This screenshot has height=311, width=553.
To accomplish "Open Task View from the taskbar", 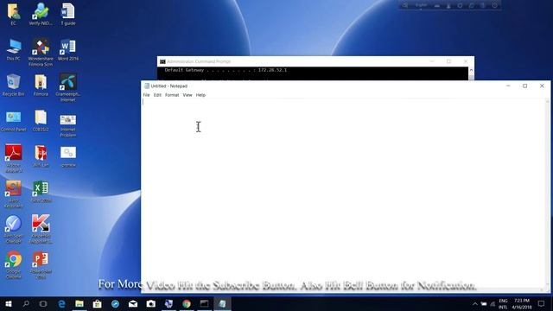I will [43, 303].
